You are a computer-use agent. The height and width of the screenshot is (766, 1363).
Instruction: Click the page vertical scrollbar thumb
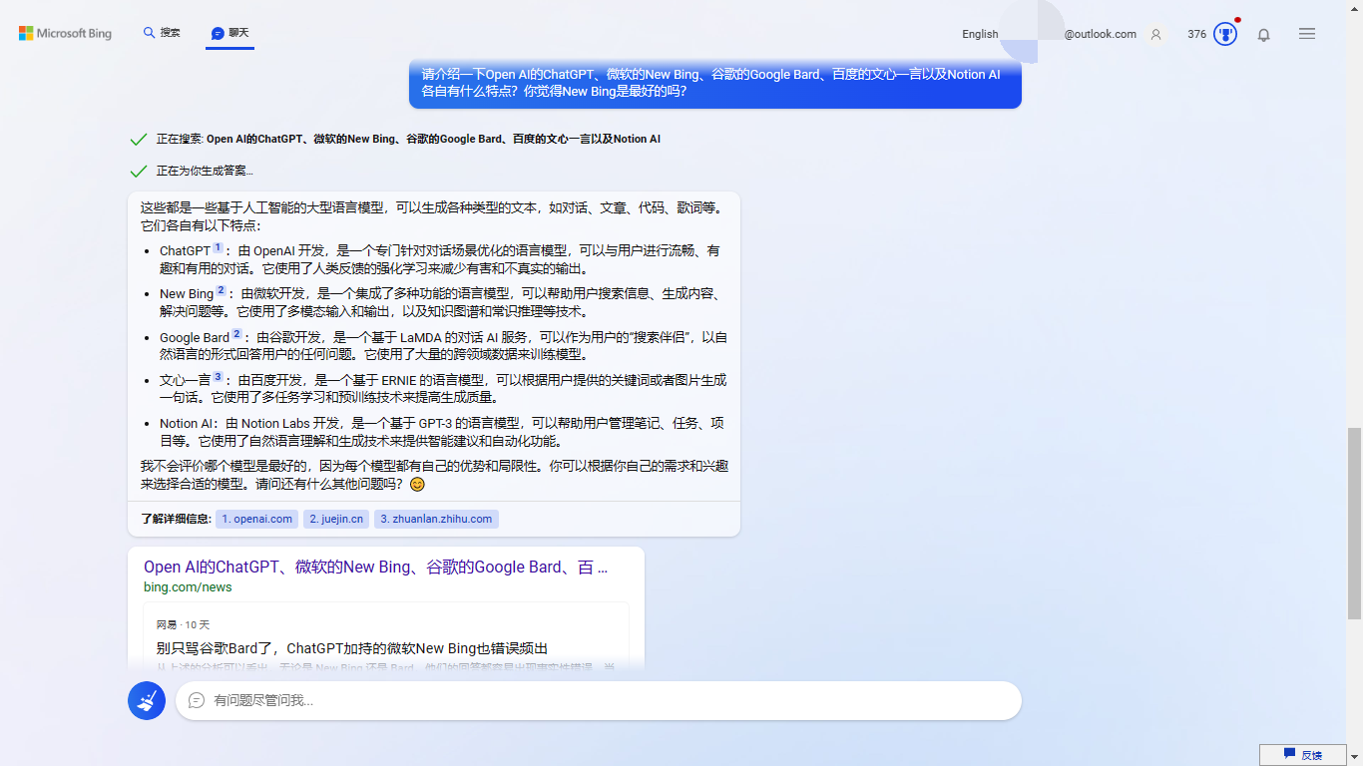[x=1354, y=524]
